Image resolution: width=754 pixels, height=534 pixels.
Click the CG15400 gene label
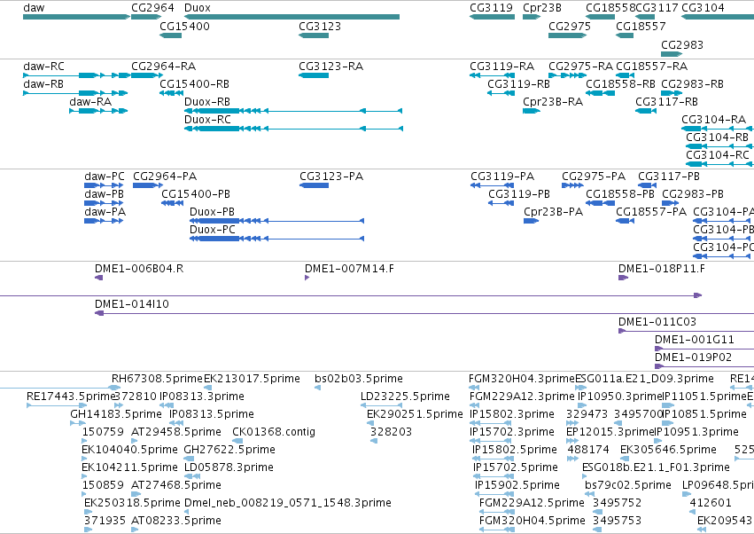(184, 26)
